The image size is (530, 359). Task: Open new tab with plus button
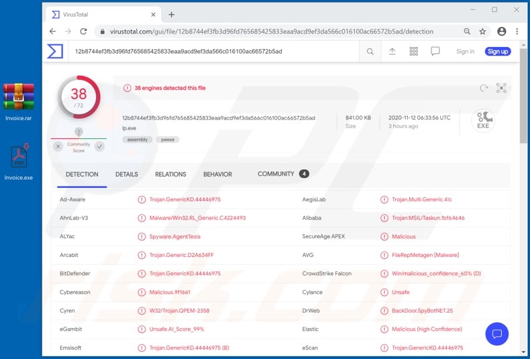171,15
